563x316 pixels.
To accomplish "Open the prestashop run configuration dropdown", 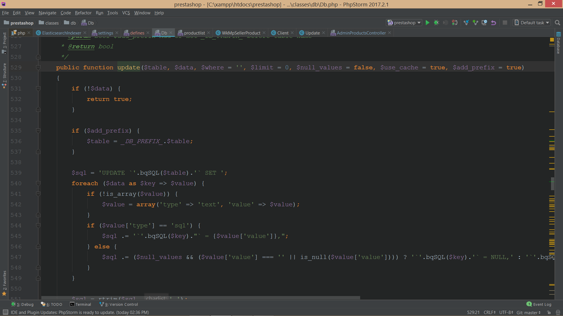I will click(x=404, y=23).
